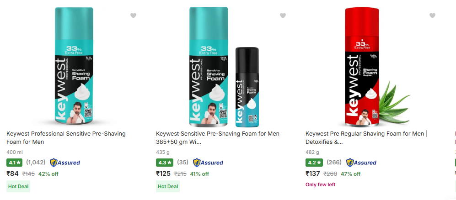The height and width of the screenshot is (200, 456).
Task: Click the Assured badge on the 435 g product
Action: coord(208,163)
